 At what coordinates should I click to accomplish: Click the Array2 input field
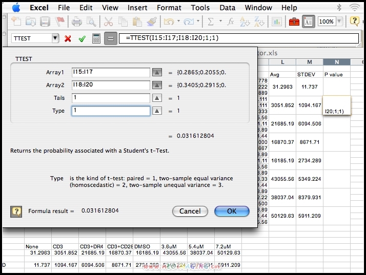[111, 85]
